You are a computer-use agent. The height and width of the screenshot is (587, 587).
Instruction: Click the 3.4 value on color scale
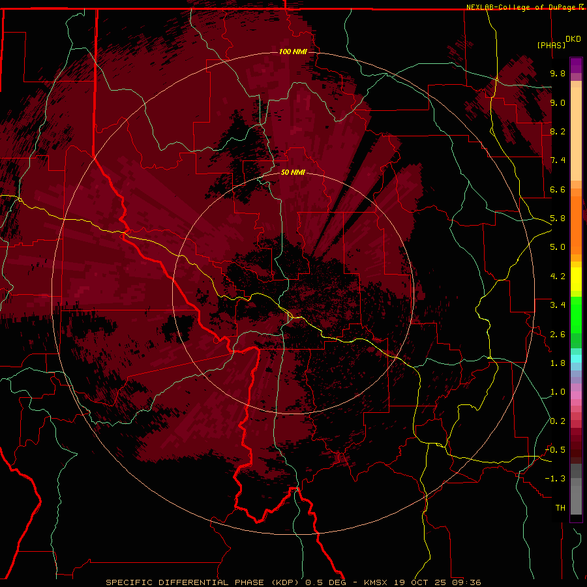[558, 305]
